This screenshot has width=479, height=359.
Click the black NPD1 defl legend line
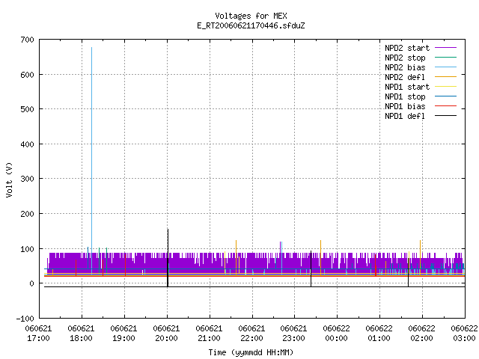pyautogui.click(x=445, y=116)
